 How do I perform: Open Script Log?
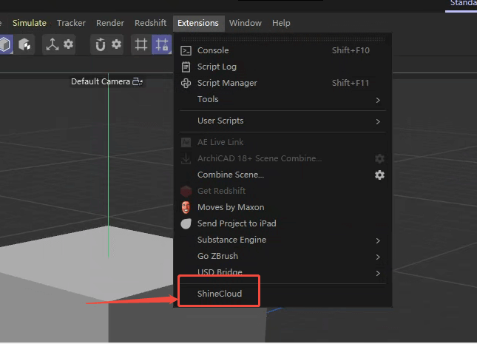click(283, 67)
